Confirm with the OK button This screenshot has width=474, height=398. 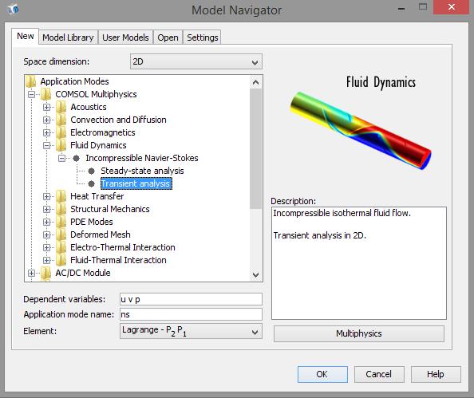point(322,374)
